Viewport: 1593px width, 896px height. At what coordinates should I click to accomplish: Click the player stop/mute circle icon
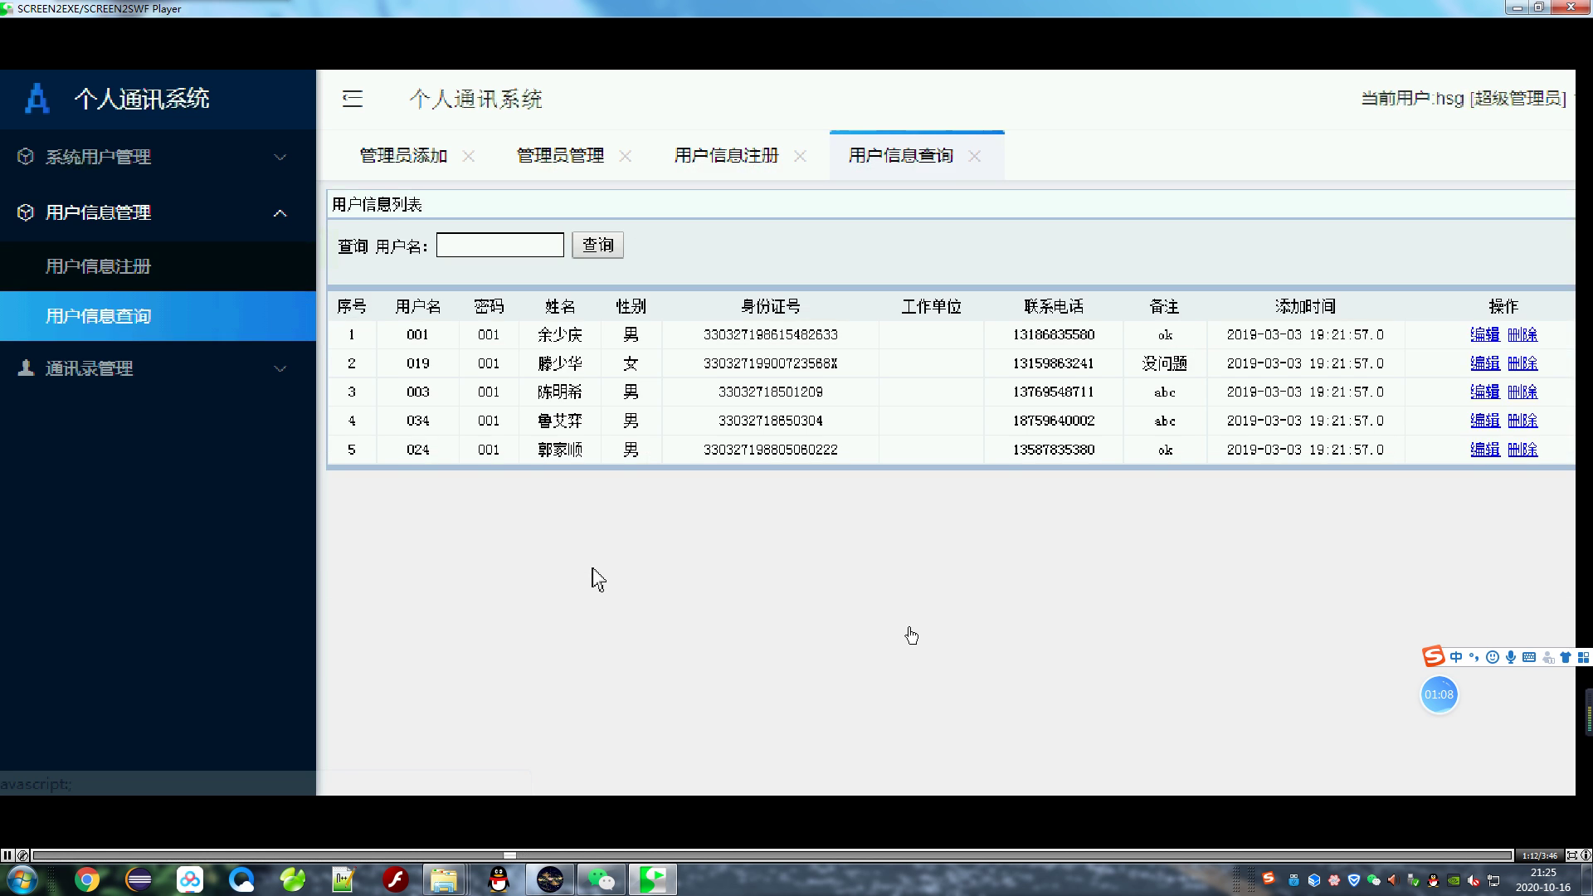click(x=23, y=855)
